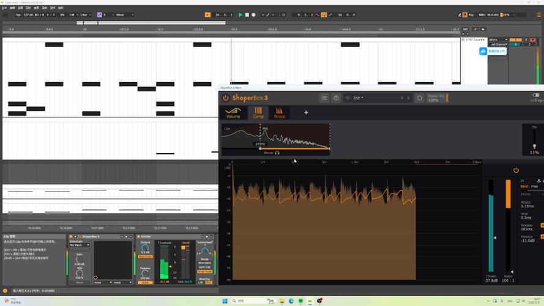544x306 pixels.
Task: Open the orange hamburger menu at top right
Action: pyautogui.click(x=538, y=15)
